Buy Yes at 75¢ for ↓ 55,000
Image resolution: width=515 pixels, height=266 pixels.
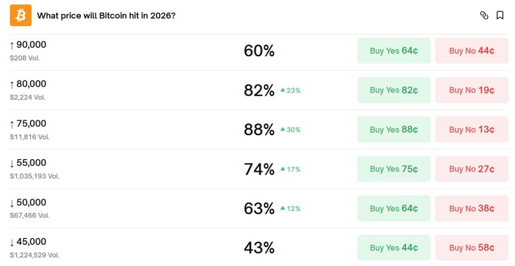(x=393, y=169)
